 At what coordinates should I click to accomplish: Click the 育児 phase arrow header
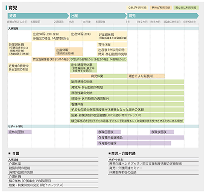point(163,16)
